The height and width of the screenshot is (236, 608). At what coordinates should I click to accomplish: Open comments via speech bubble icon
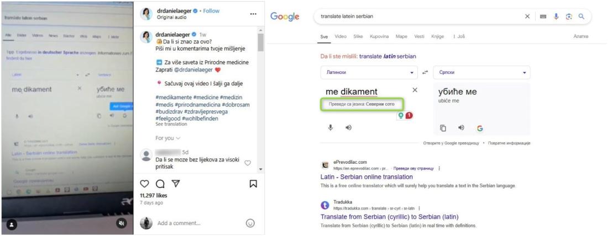pos(160,184)
